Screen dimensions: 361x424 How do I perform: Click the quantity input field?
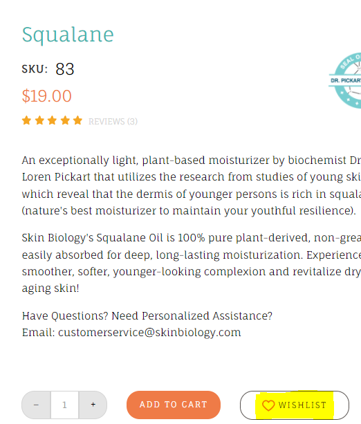(64, 405)
